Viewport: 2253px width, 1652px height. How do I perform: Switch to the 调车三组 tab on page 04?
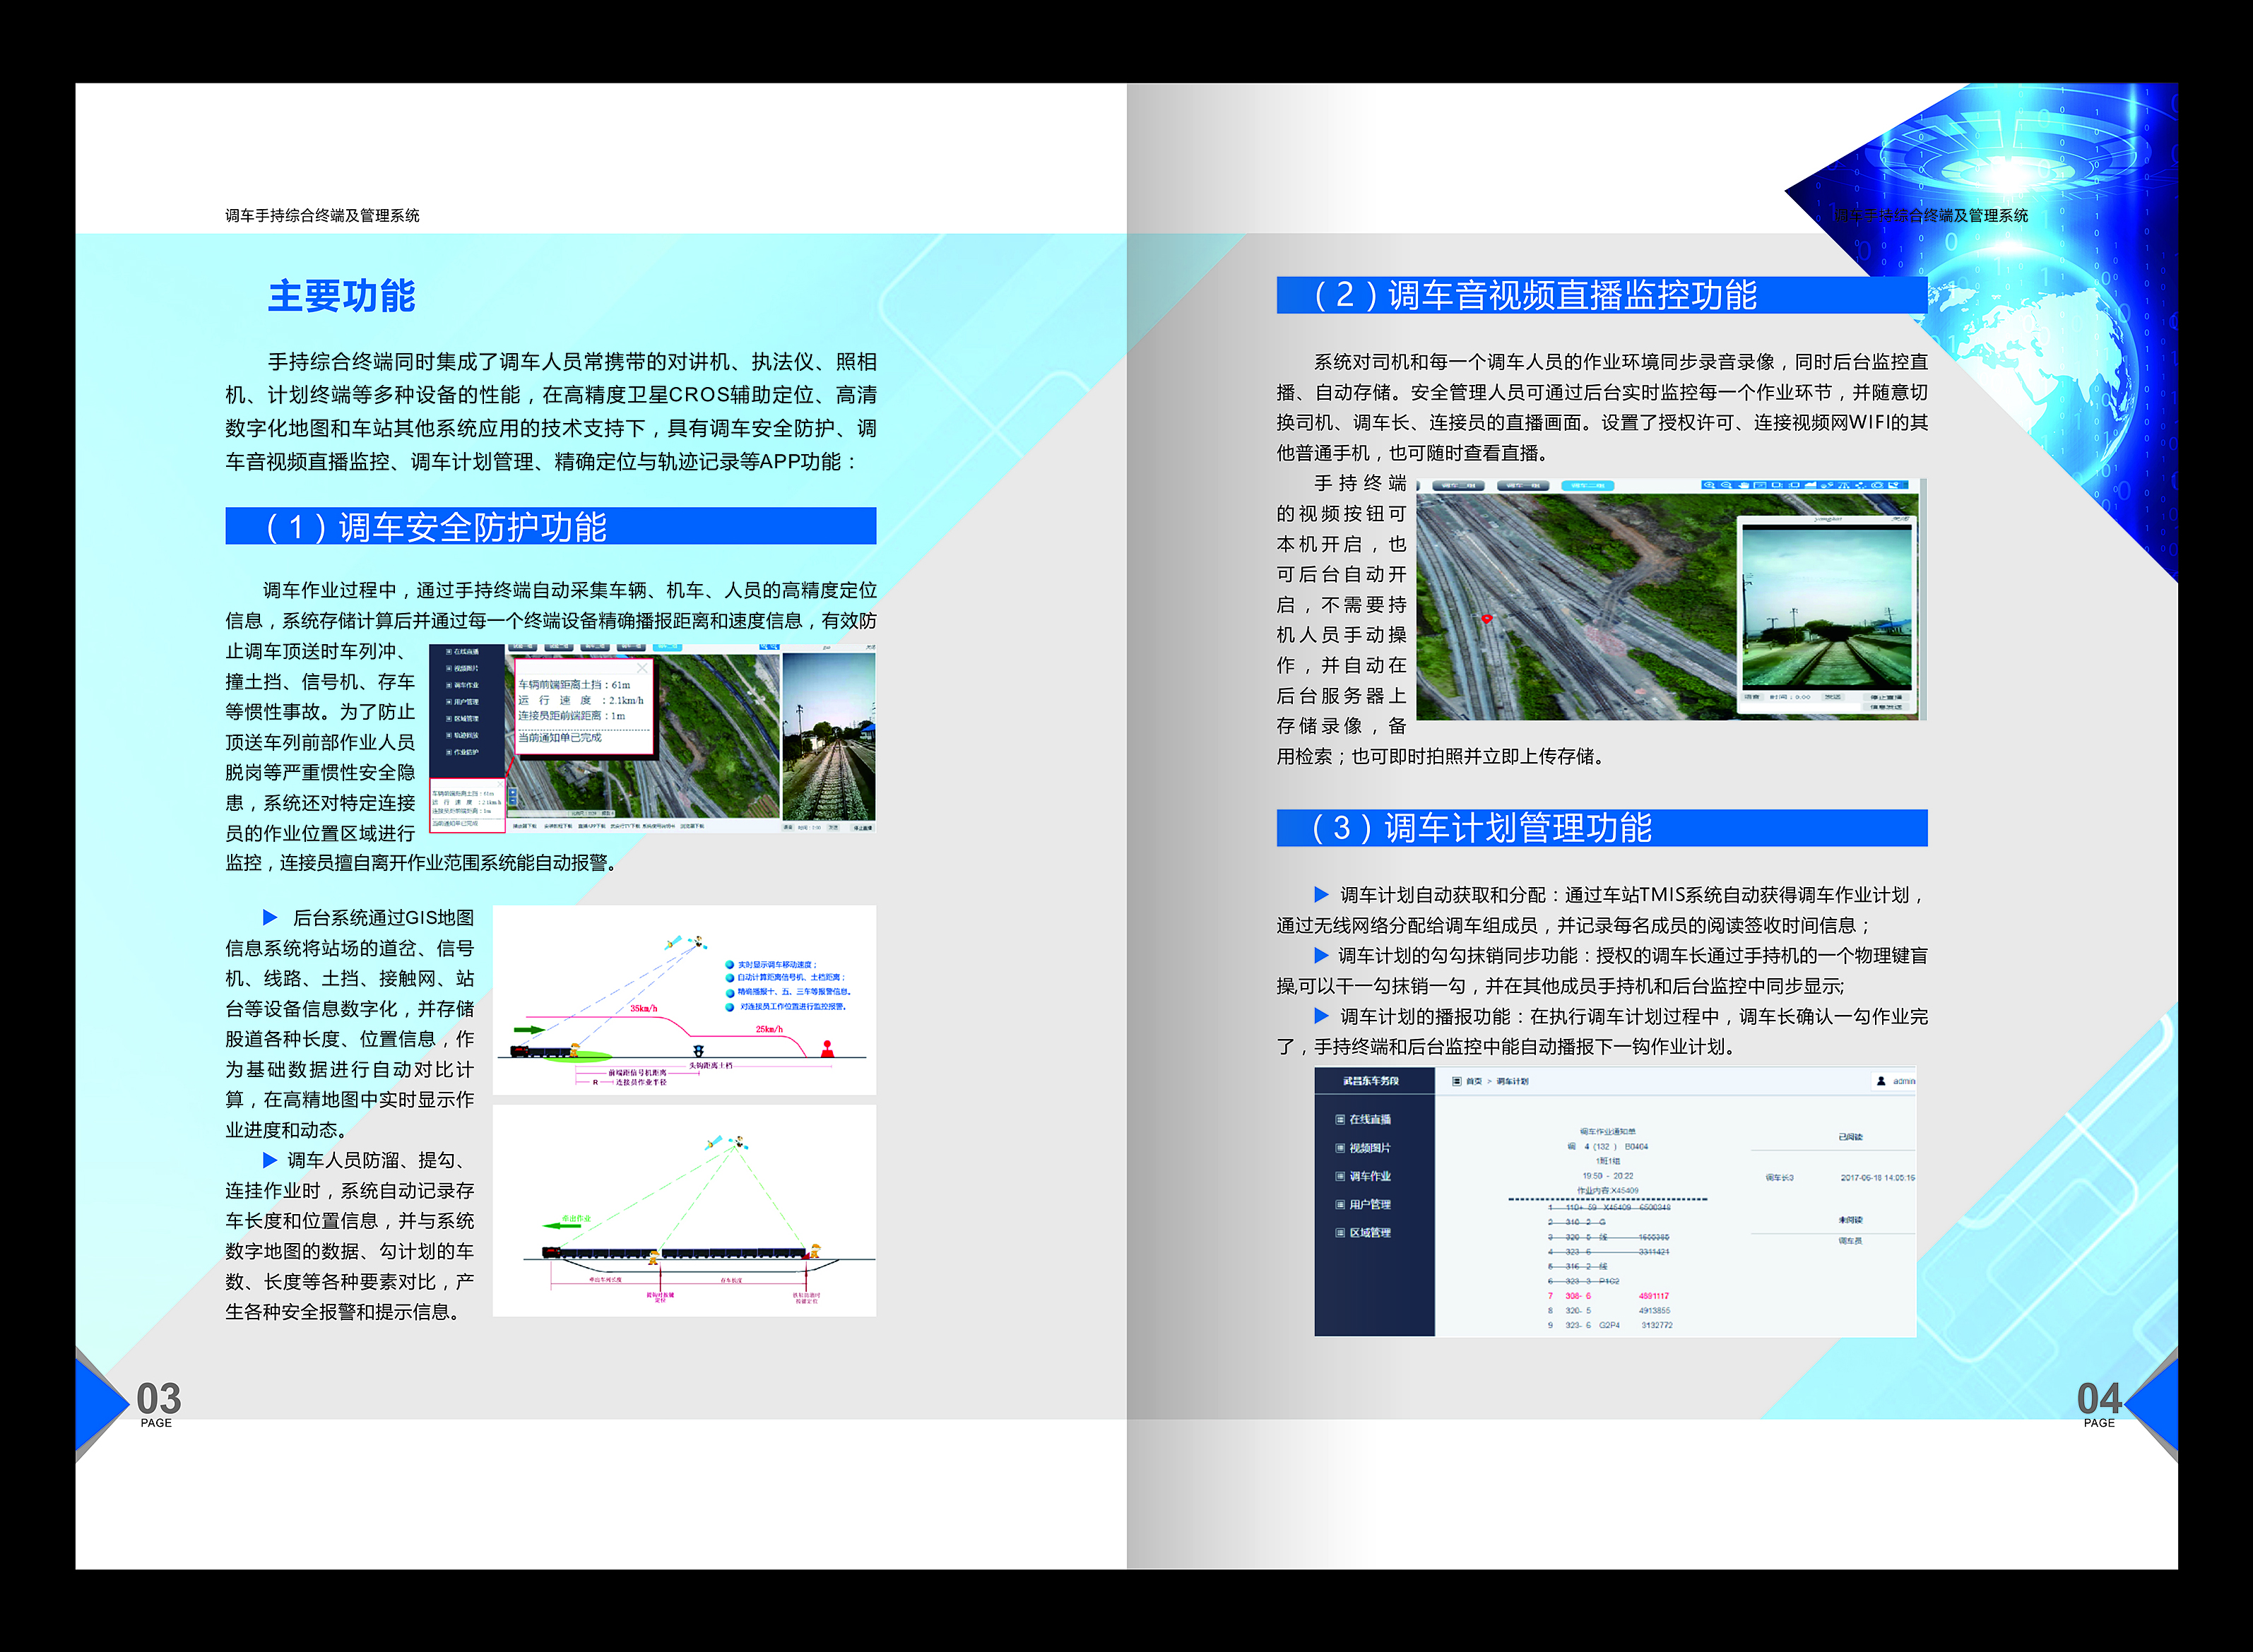tap(1458, 486)
